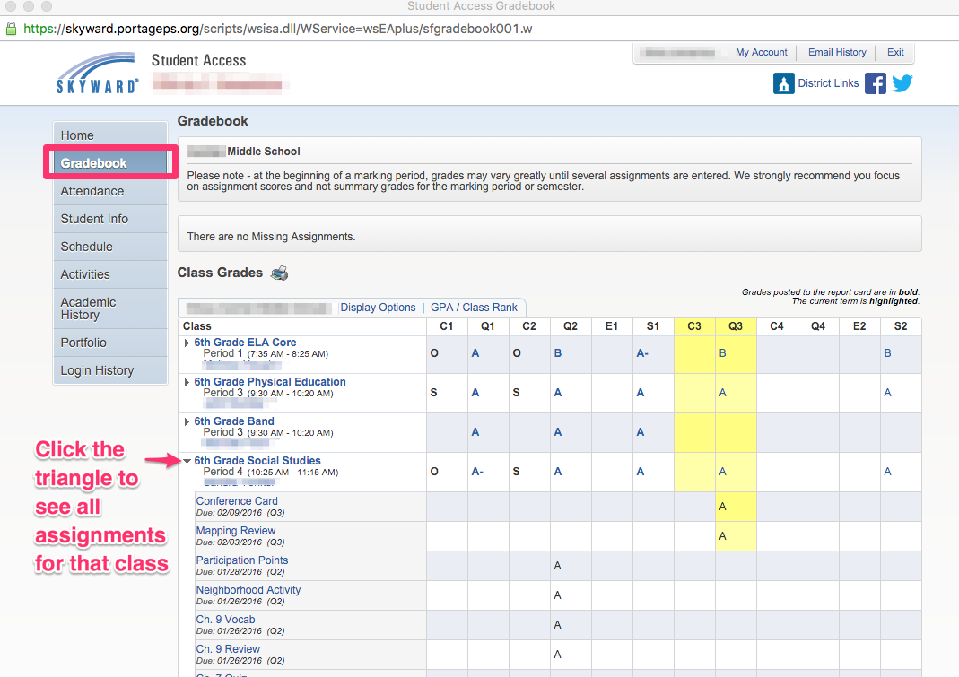Open Academic History

pos(110,308)
